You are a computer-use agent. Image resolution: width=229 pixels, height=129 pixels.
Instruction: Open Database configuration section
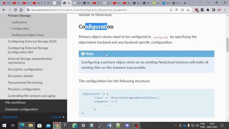pos(21,109)
